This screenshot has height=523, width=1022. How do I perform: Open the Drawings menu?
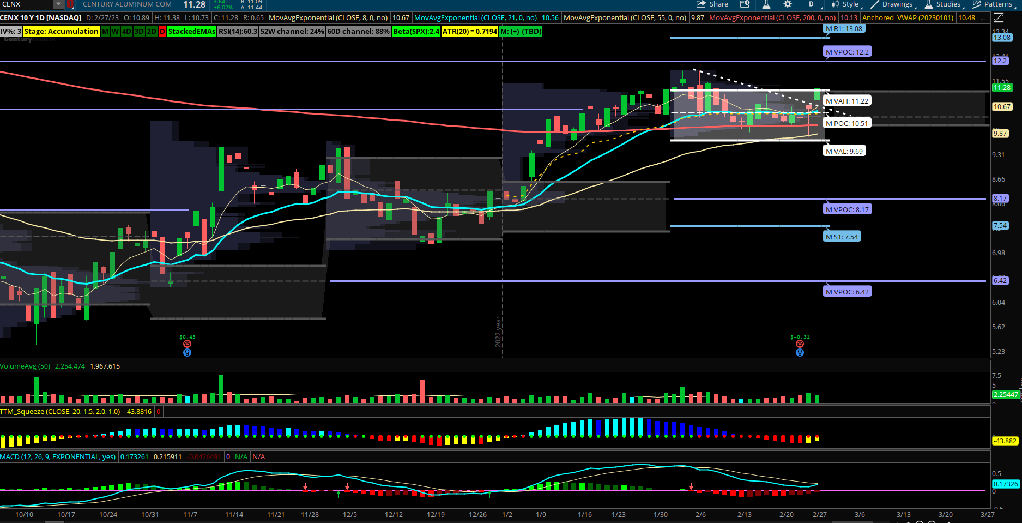click(x=892, y=4)
